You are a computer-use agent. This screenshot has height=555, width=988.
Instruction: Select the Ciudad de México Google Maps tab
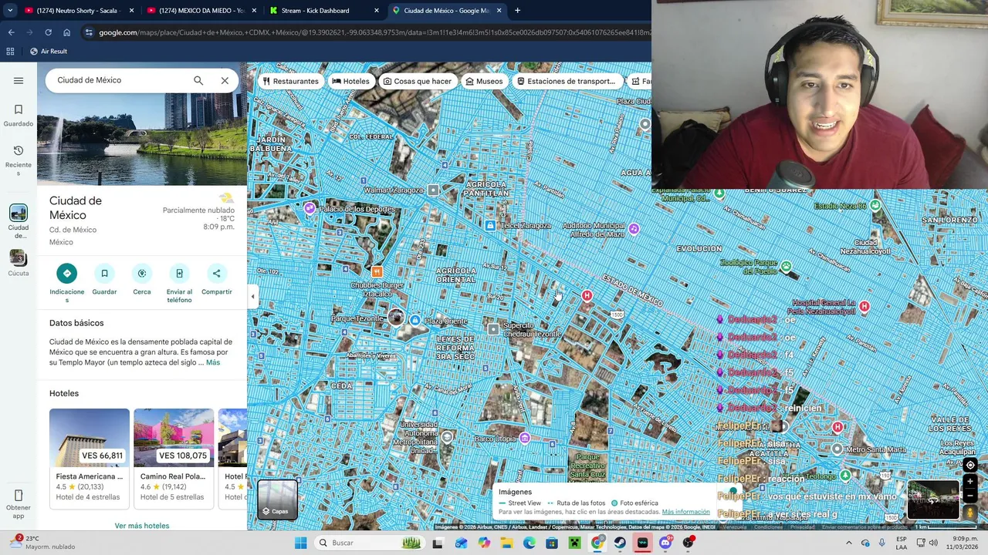point(446,11)
